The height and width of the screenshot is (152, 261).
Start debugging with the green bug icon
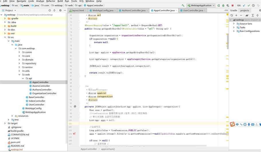(223, 5)
